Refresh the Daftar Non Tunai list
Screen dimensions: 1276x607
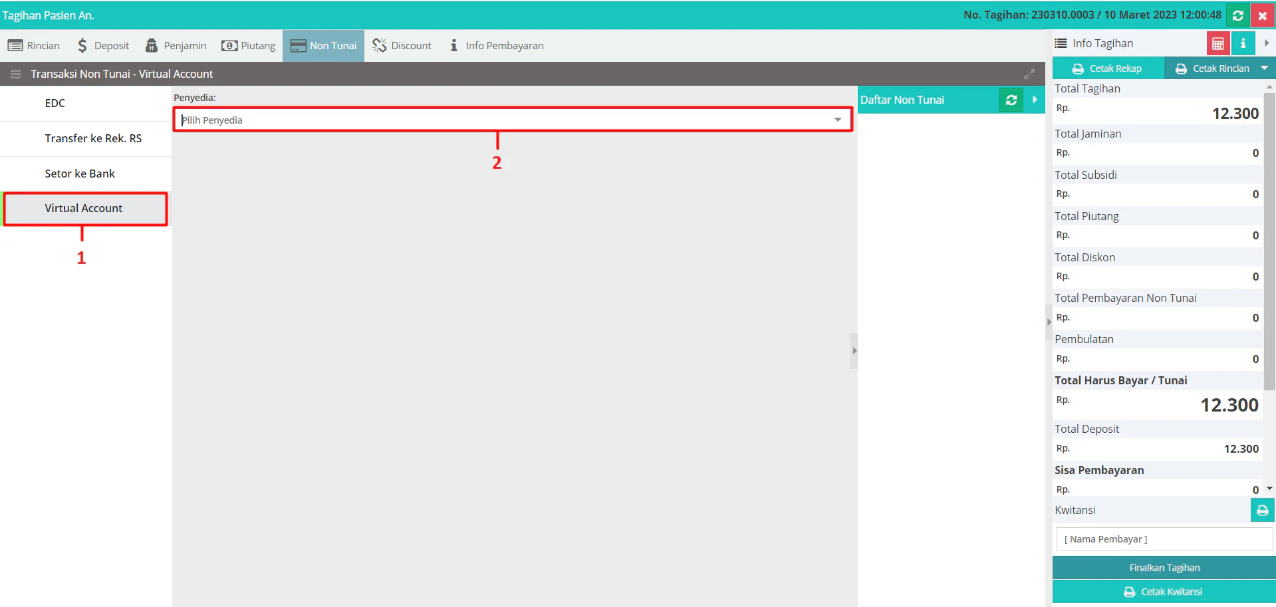click(x=1011, y=100)
